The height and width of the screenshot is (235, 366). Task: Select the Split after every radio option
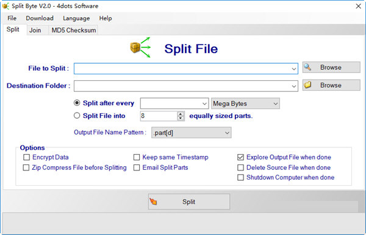point(77,103)
